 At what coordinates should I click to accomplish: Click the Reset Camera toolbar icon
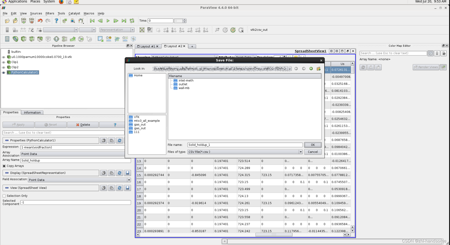point(142,30)
